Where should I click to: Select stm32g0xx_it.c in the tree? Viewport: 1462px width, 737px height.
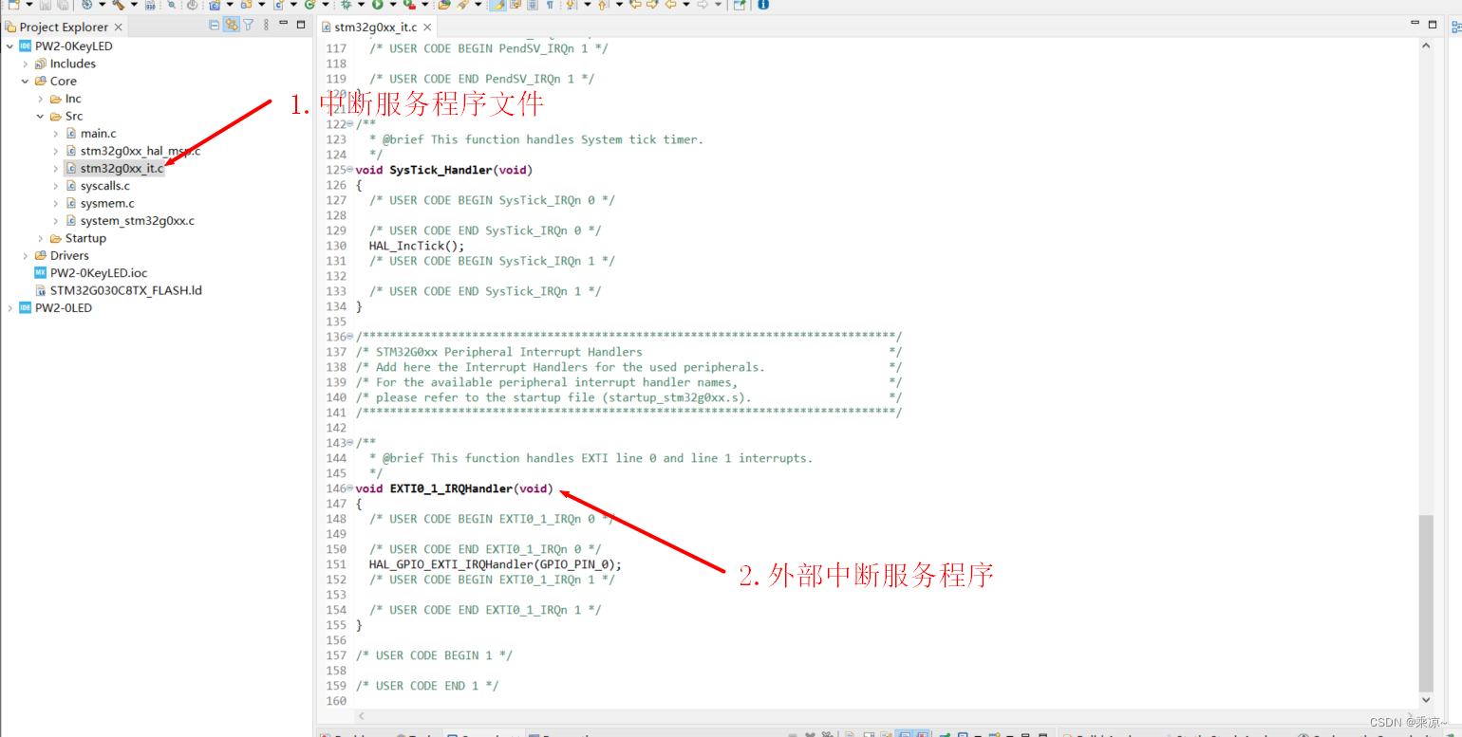pos(122,169)
